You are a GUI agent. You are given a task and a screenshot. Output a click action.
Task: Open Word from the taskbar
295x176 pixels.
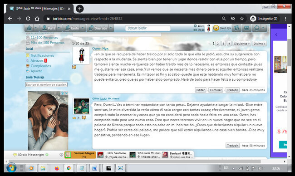(95, 168)
